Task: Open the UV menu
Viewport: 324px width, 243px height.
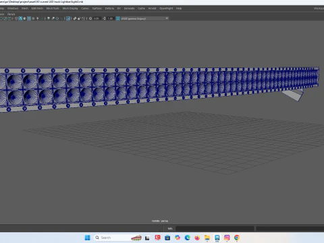Action: coord(119,8)
